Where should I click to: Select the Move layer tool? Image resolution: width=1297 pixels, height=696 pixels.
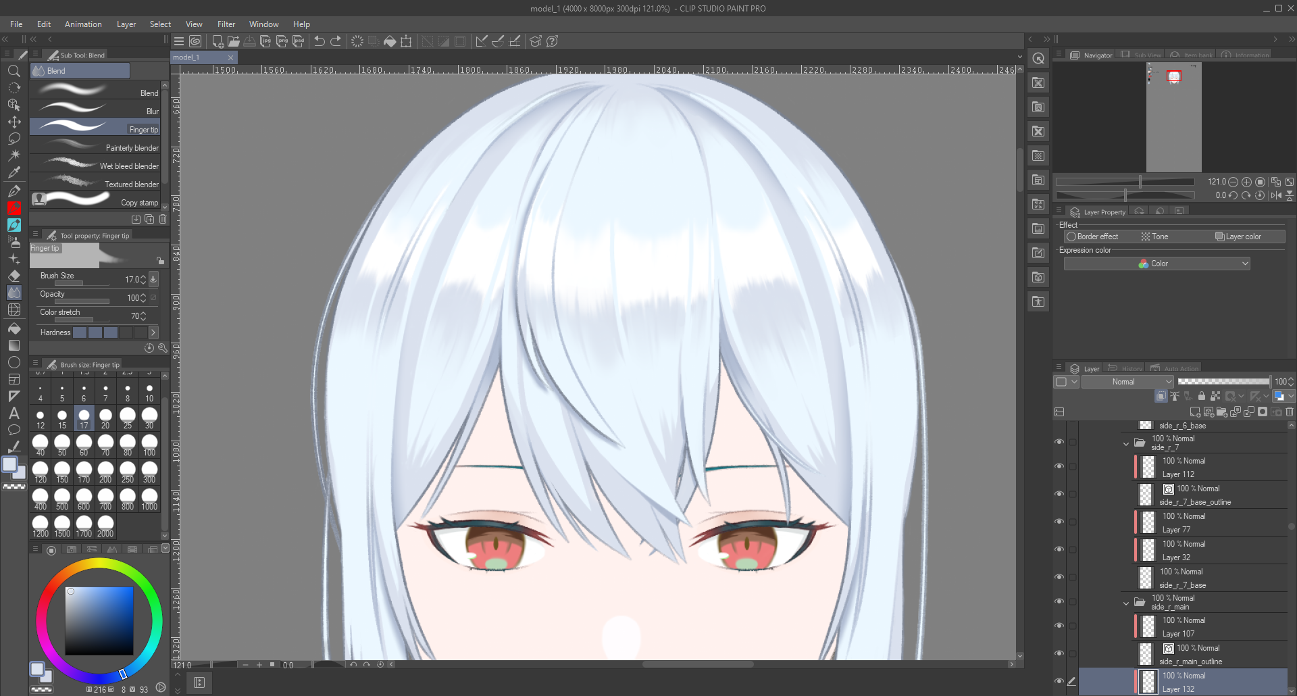14,122
